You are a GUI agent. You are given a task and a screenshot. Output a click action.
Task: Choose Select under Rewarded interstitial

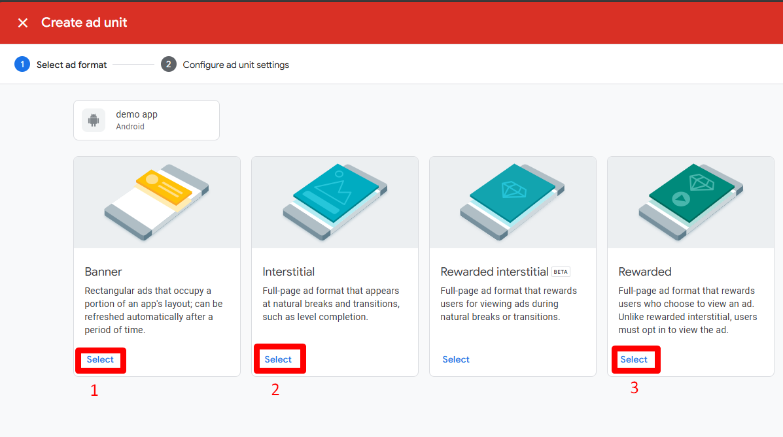tap(456, 359)
